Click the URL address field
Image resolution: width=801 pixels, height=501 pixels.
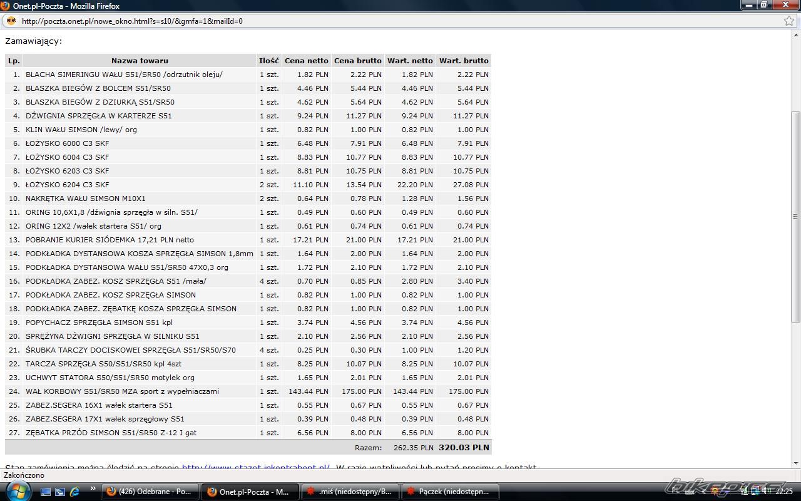click(x=375, y=21)
